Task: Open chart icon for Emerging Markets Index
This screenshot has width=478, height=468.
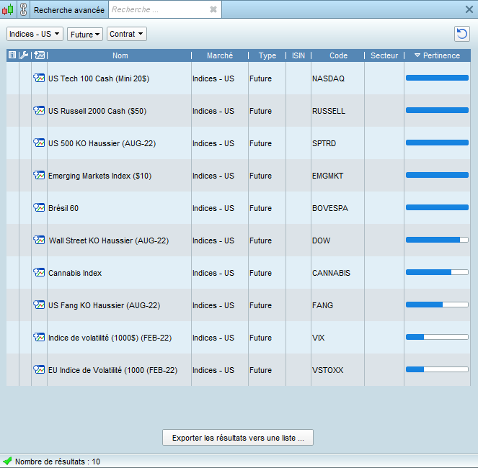Action: [39, 175]
